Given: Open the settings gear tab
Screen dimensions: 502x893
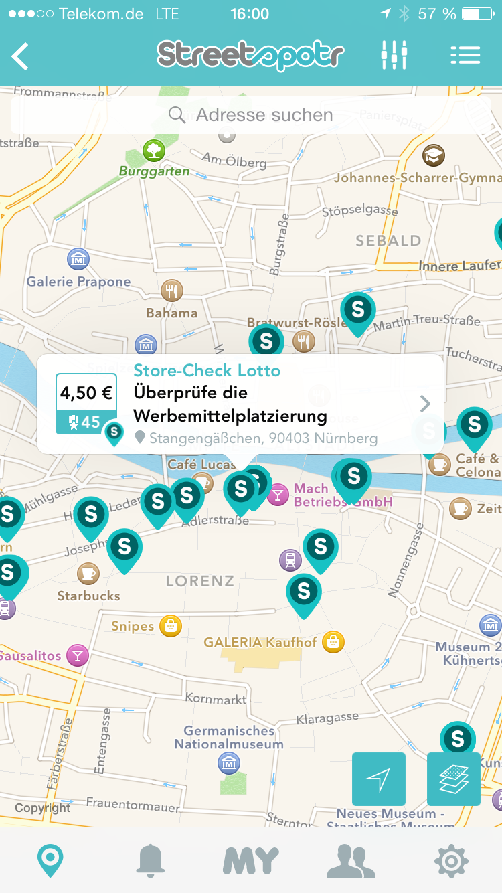Looking at the screenshot, I should click(451, 861).
